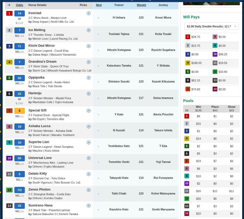This screenshot has height=219, width=244.
Task: Select the 7/2 odds button for Zenno Photon
Action: [x=19, y=190]
